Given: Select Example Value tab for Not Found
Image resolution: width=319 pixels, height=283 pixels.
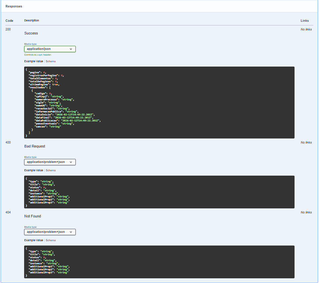Looking at the screenshot, I should click(34, 240).
